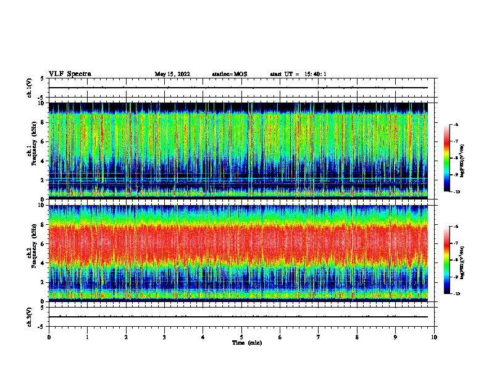Click the "ch.1(V)" waveform axis label

pos(29,88)
